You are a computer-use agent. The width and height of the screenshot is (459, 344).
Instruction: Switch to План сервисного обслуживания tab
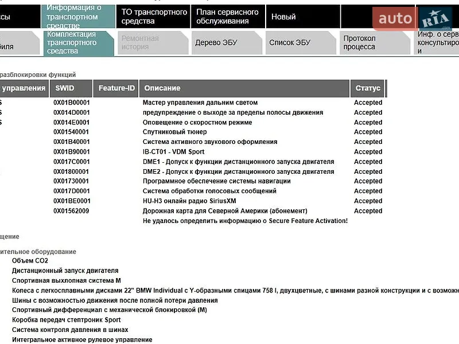pos(228,17)
